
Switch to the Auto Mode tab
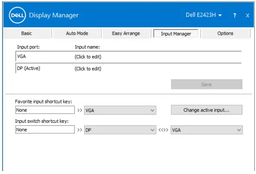tap(77, 33)
